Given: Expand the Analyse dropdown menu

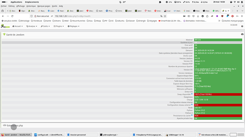Looking at the screenshot, I should (x=32, y=26).
